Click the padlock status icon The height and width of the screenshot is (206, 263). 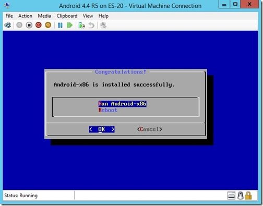[x=248, y=196]
